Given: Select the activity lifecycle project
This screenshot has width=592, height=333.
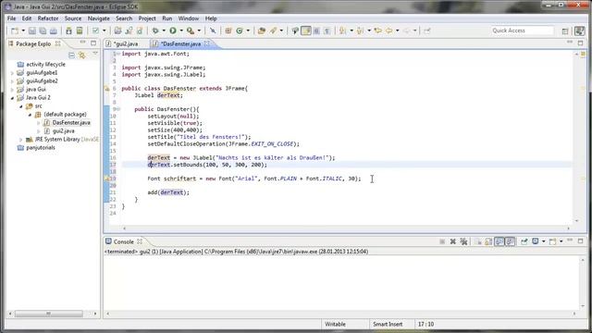Looking at the screenshot, I should pyautogui.click(x=45, y=65).
